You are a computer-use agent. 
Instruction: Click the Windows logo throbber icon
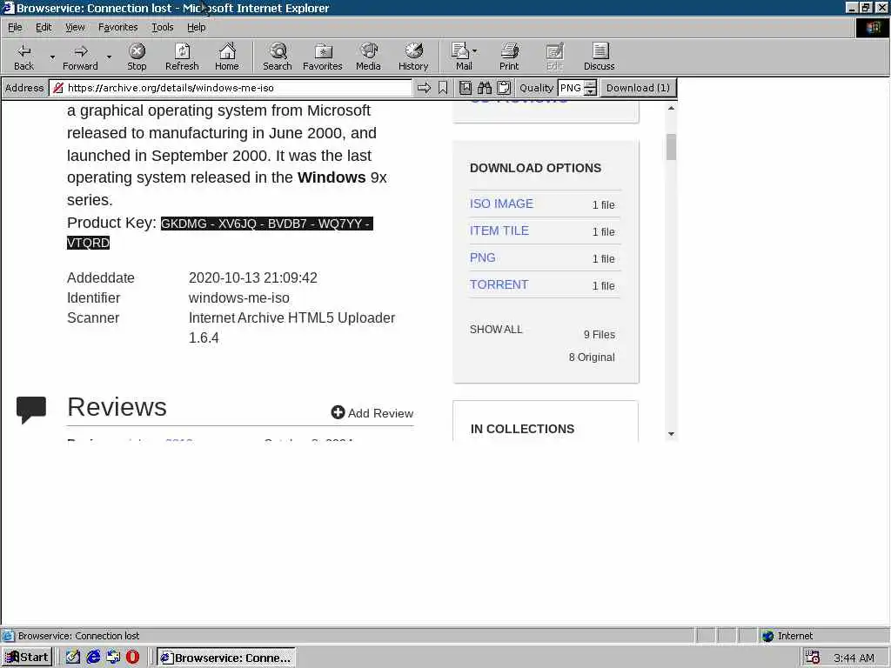click(873, 28)
